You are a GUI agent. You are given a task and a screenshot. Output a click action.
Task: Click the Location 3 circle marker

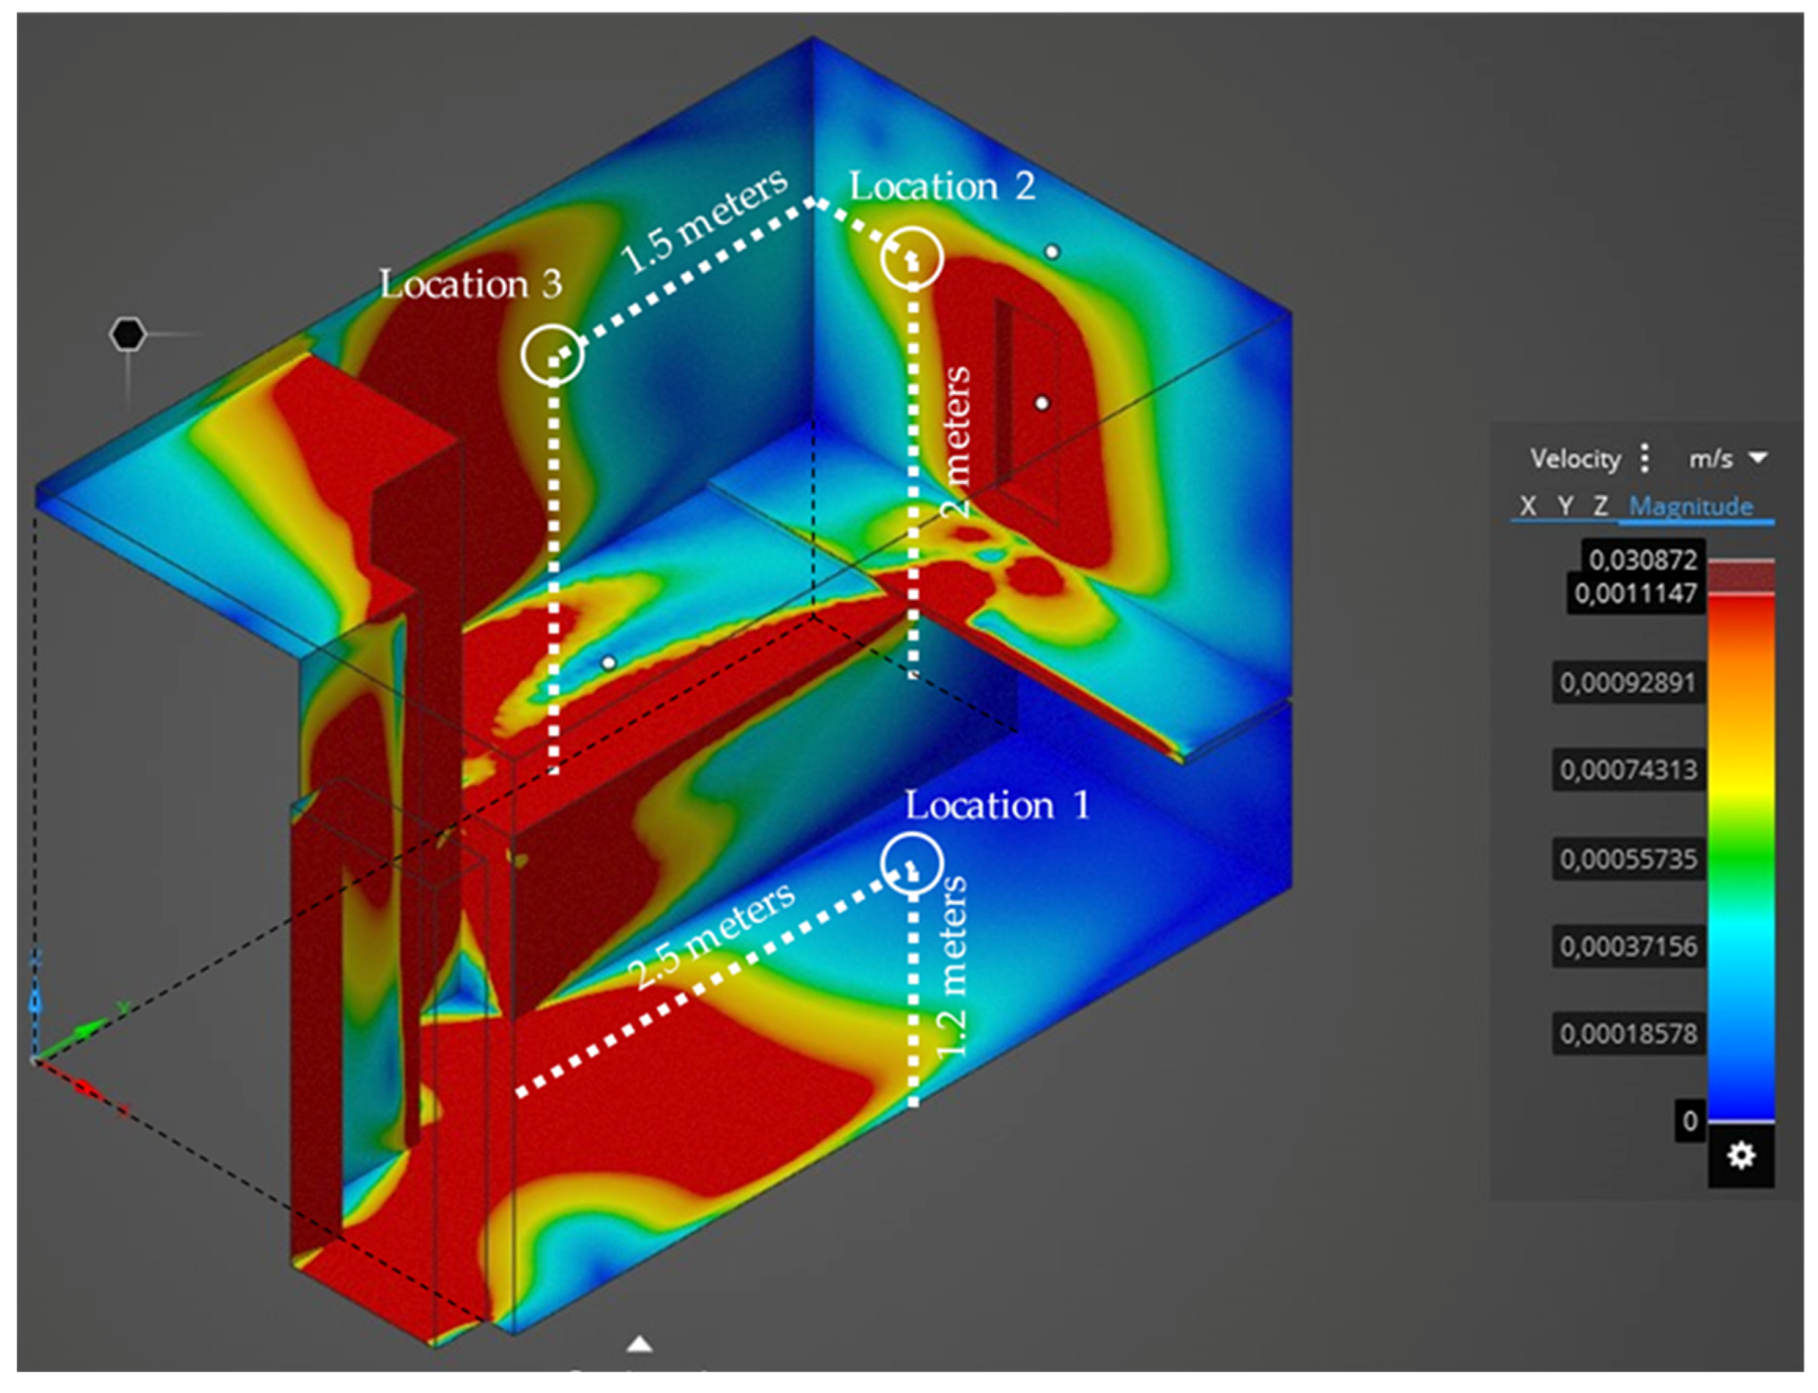(552, 354)
